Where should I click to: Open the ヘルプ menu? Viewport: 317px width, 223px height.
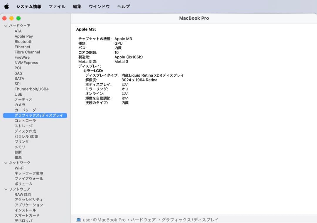point(123,6)
